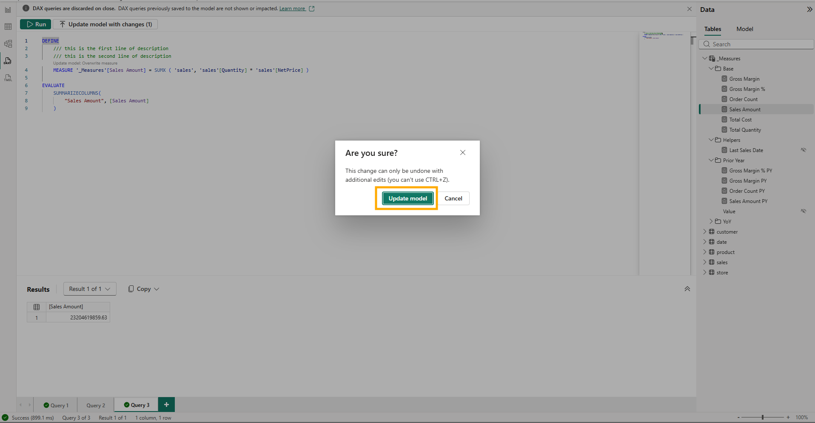Open the Learn more link
Screen dimensions: 815x423
292,8
